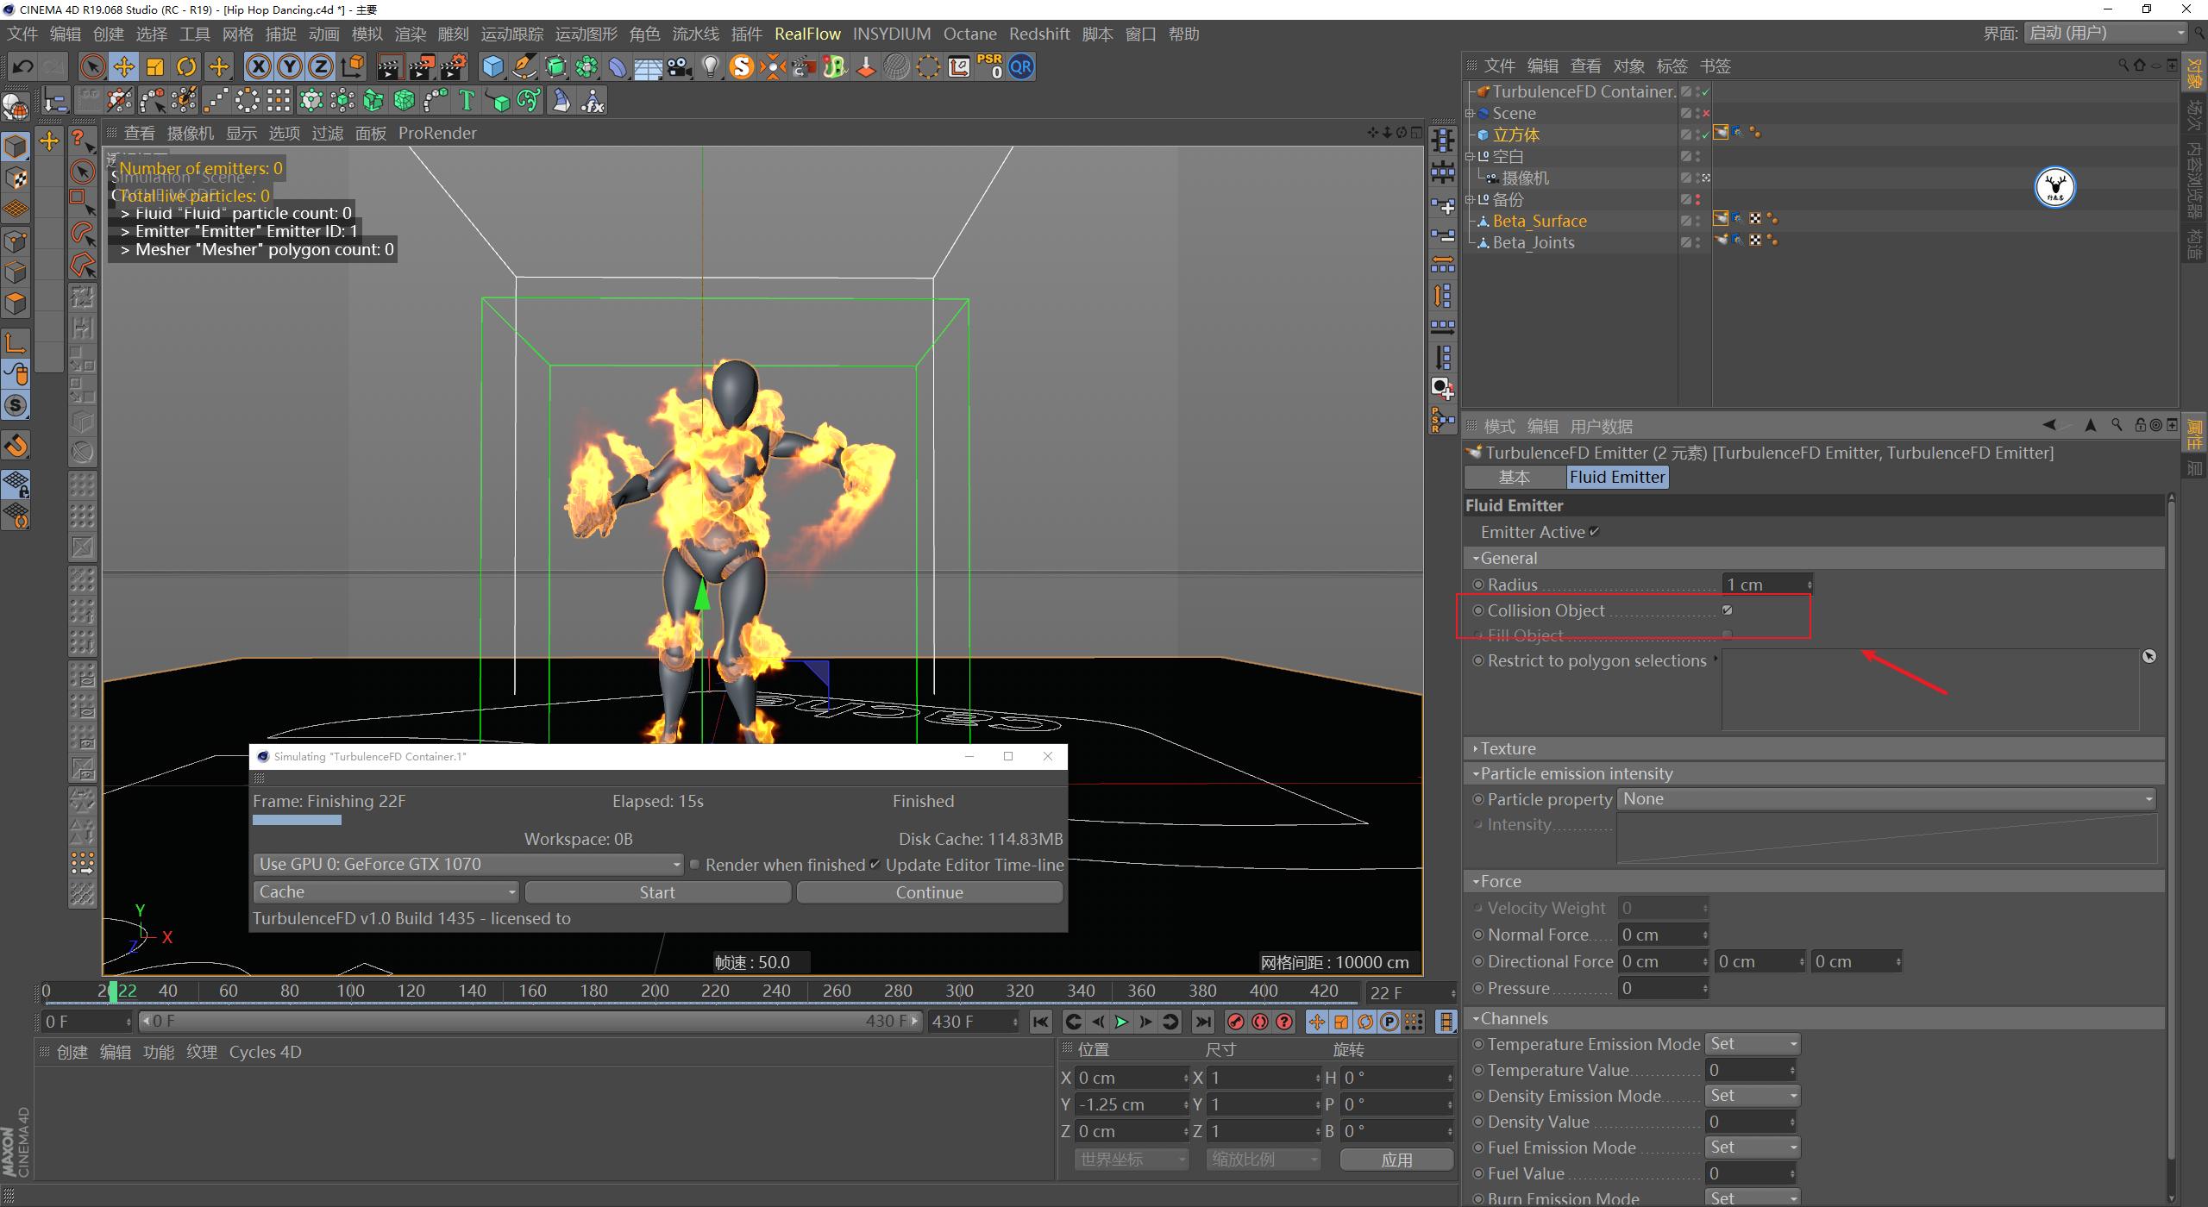2208x1207 pixels.
Task: Click Start in the simulation dialog
Action: click(x=657, y=891)
